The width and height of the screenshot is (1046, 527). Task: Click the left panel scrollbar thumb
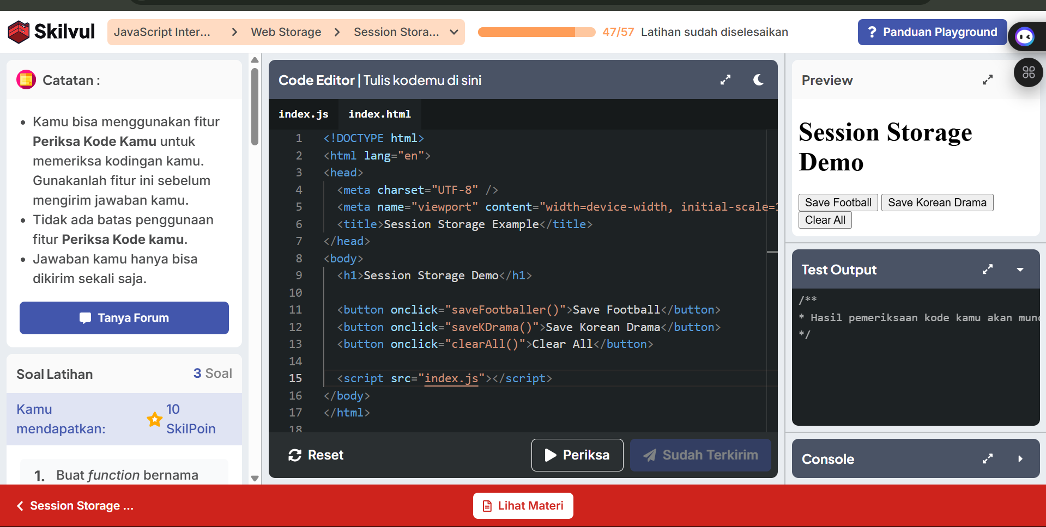[255, 106]
